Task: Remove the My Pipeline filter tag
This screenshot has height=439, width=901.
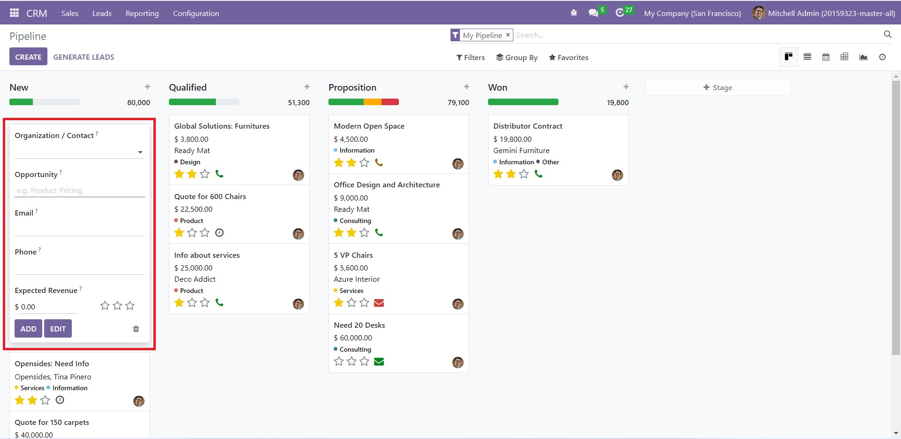Action: tap(508, 35)
